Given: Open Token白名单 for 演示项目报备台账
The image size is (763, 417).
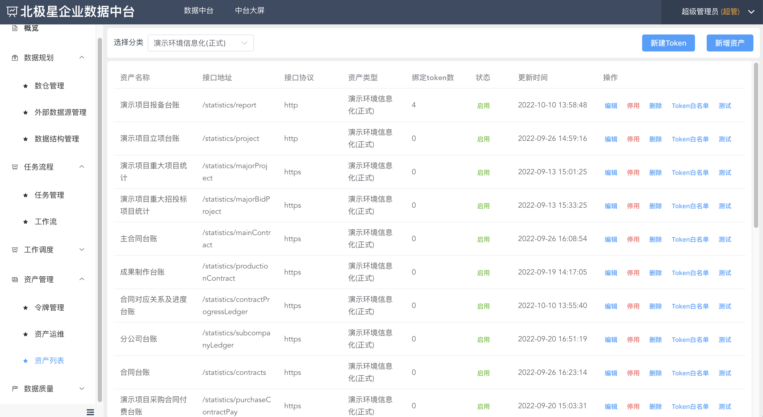Looking at the screenshot, I should [690, 106].
